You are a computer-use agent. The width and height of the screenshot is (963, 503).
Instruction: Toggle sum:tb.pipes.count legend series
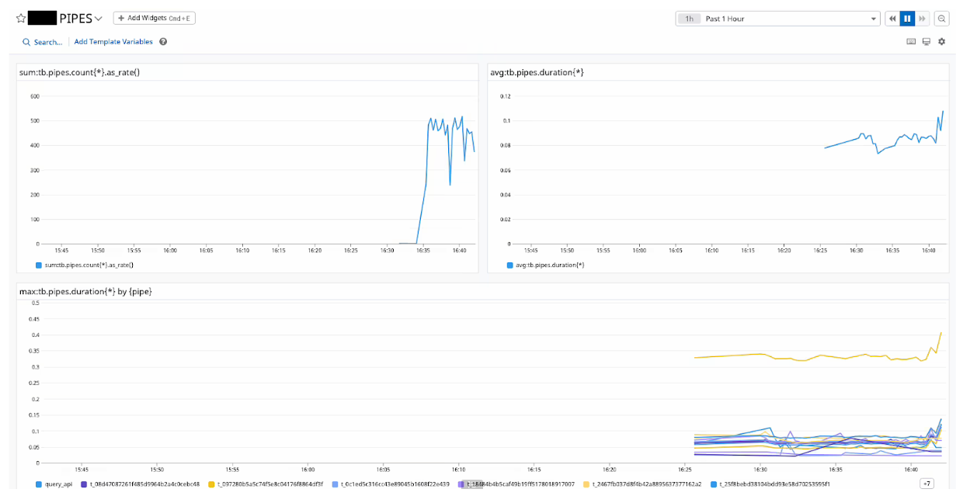89,265
